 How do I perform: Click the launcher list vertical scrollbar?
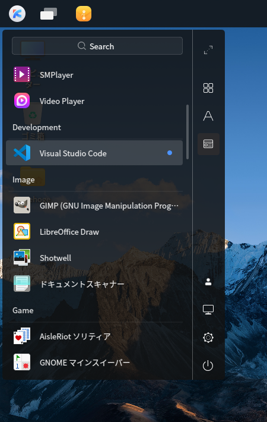[187, 132]
